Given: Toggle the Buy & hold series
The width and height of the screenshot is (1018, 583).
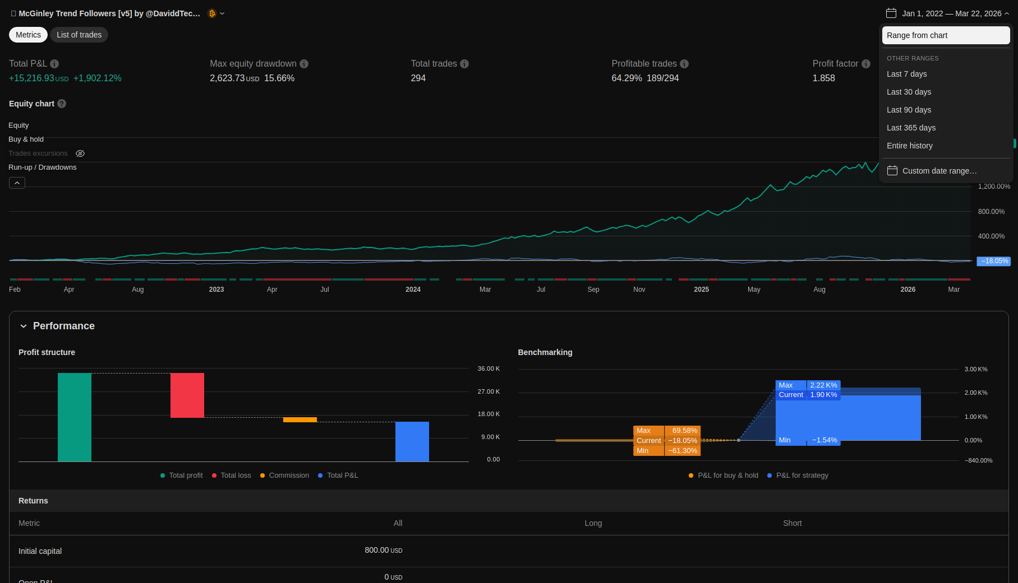Looking at the screenshot, I should tap(26, 139).
